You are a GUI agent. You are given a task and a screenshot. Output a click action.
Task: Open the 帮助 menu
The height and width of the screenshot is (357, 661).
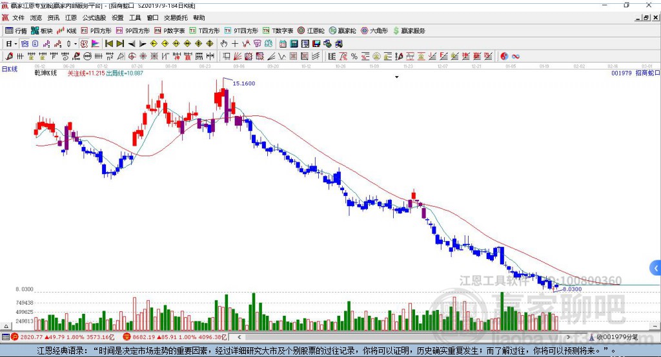point(199,17)
